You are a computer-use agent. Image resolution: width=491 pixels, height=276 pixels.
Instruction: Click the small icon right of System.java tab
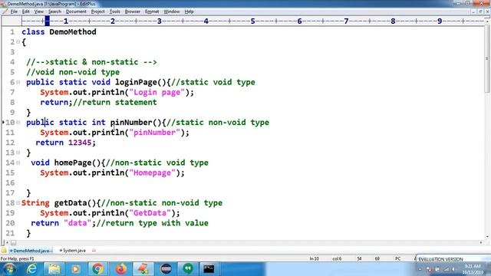click(94, 251)
